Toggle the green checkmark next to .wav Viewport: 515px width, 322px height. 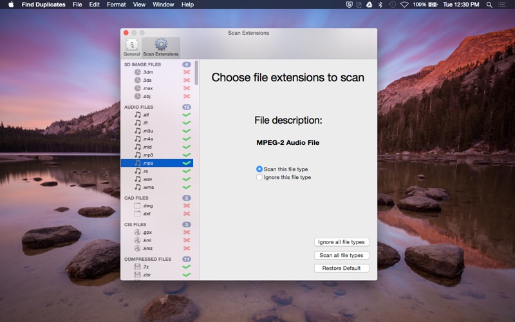pos(187,179)
